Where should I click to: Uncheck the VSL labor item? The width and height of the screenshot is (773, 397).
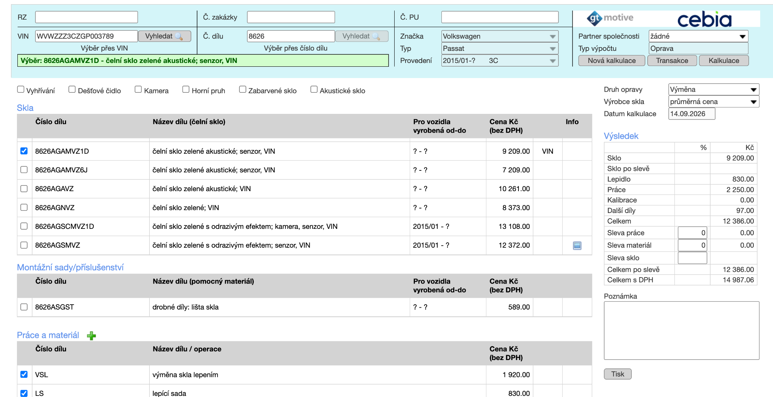(x=24, y=374)
